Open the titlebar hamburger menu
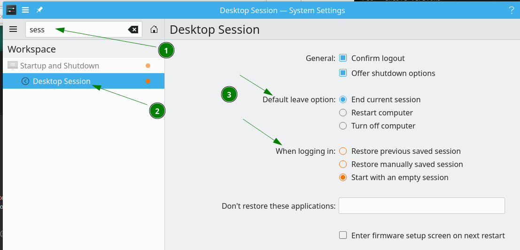Viewport: 520px width, 250px height. coord(25,10)
